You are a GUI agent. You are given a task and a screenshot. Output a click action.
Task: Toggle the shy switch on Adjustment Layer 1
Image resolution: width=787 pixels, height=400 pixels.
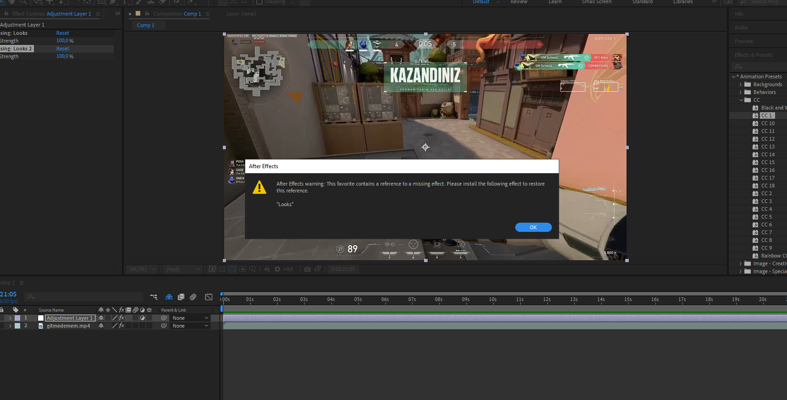pyautogui.click(x=101, y=318)
